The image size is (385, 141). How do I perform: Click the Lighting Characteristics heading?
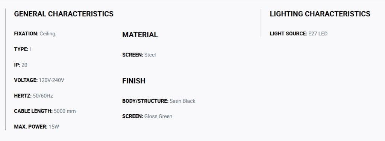(320, 14)
